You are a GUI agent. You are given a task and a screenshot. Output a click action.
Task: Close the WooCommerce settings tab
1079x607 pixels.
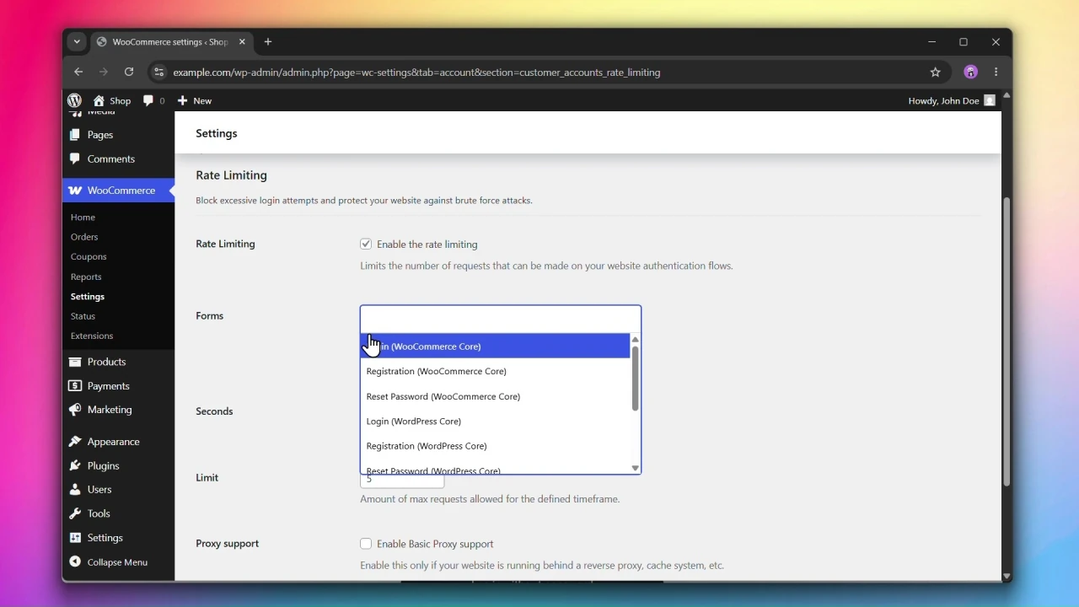[x=243, y=42]
